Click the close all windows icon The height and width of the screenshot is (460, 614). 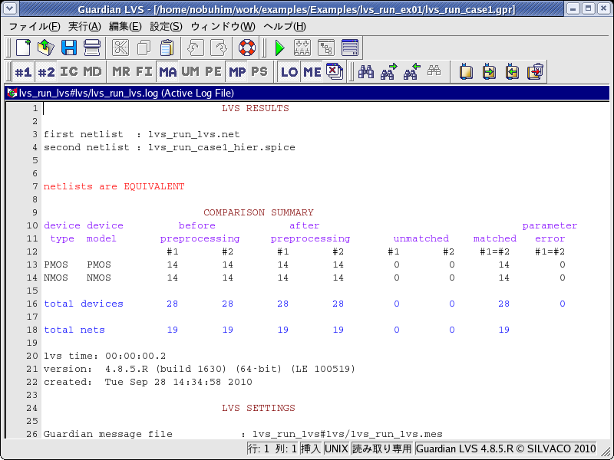click(x=335, y=71)
